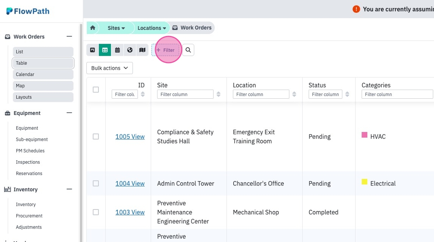This screenshot has width=434, height=242.
Task: Open Inspections in sidebar
Action: (28, 162)
